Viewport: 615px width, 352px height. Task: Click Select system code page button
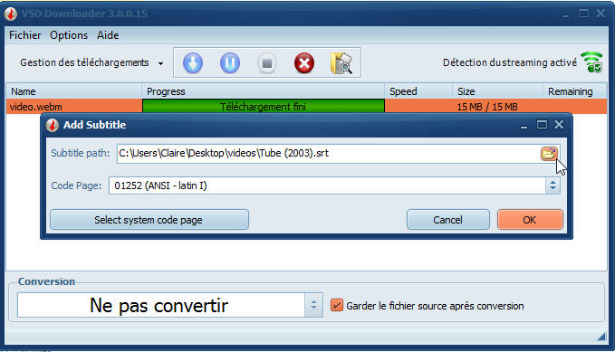click(x=149, y=220)
